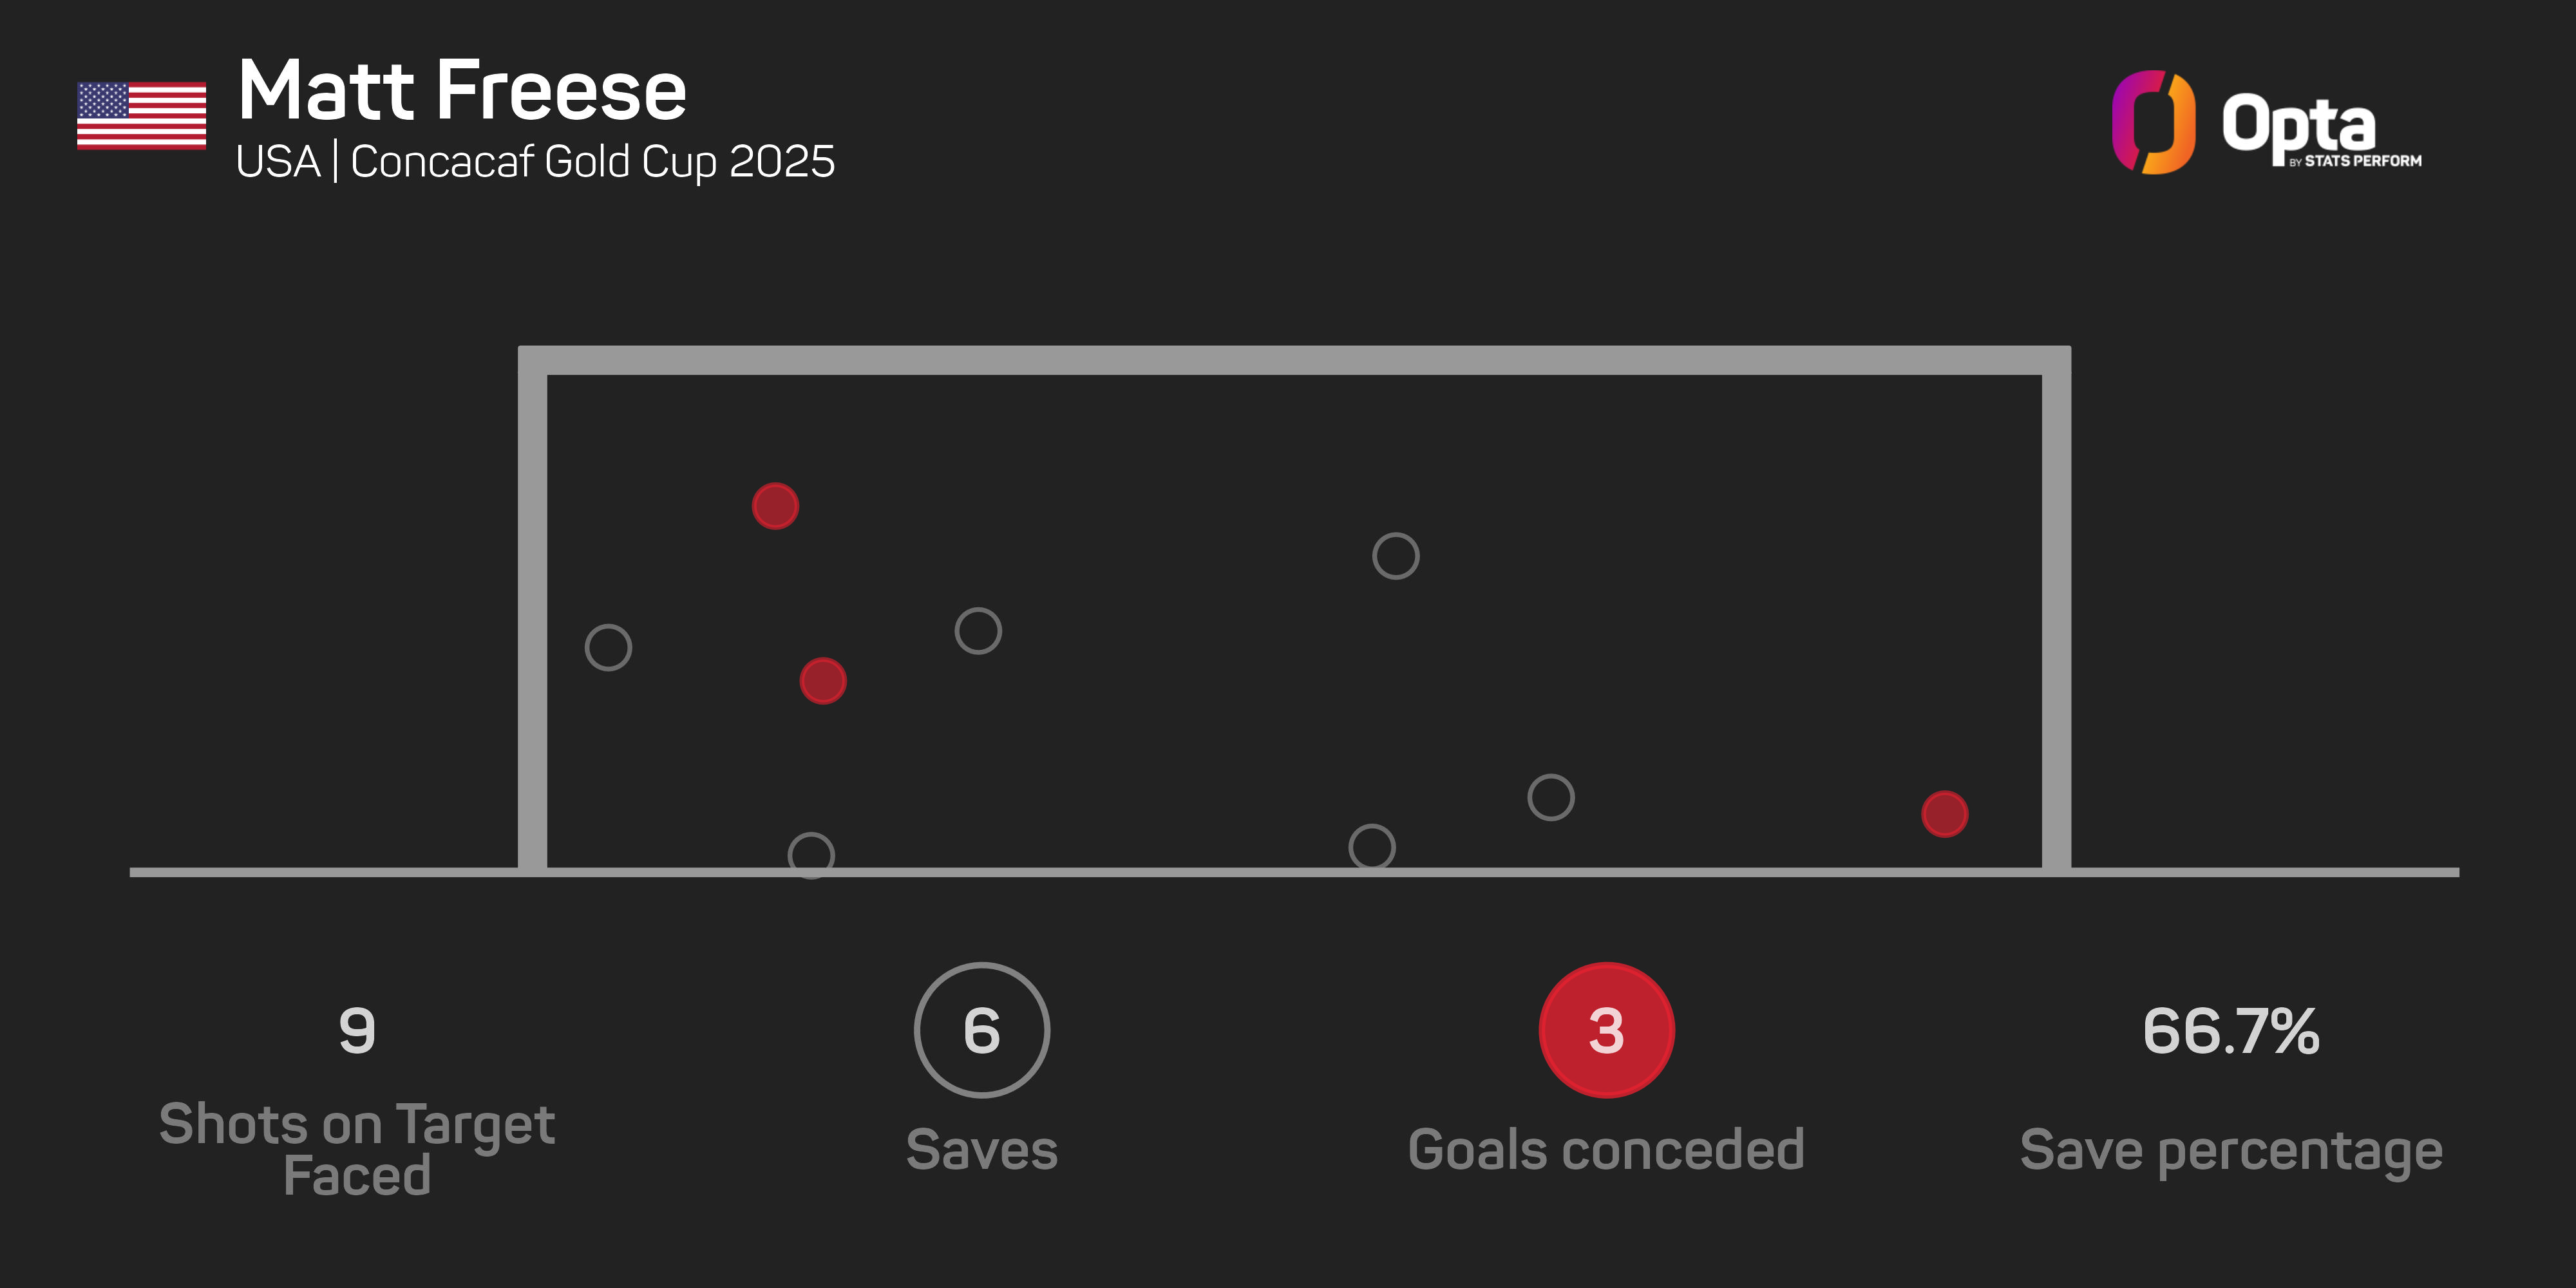
Task: Select the bottom-left save circle on the goal line
Action: pyautogui.click(x=811, y=855)
